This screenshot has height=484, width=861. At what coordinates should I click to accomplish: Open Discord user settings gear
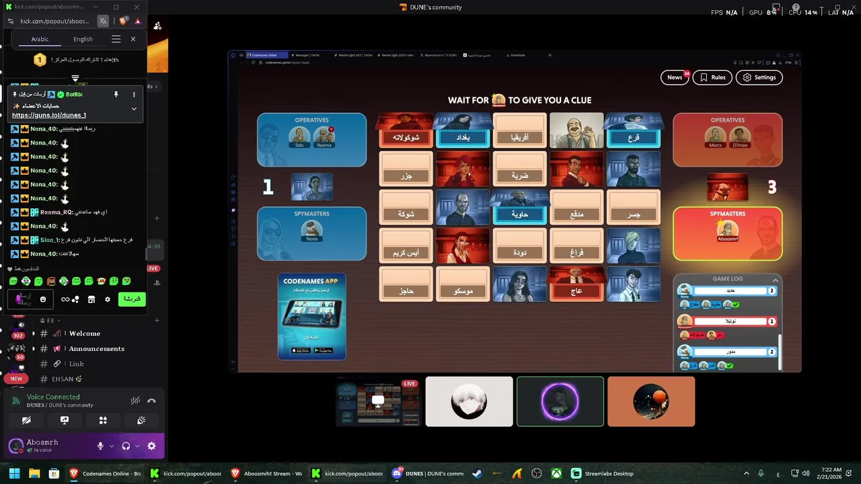[151, 446]
